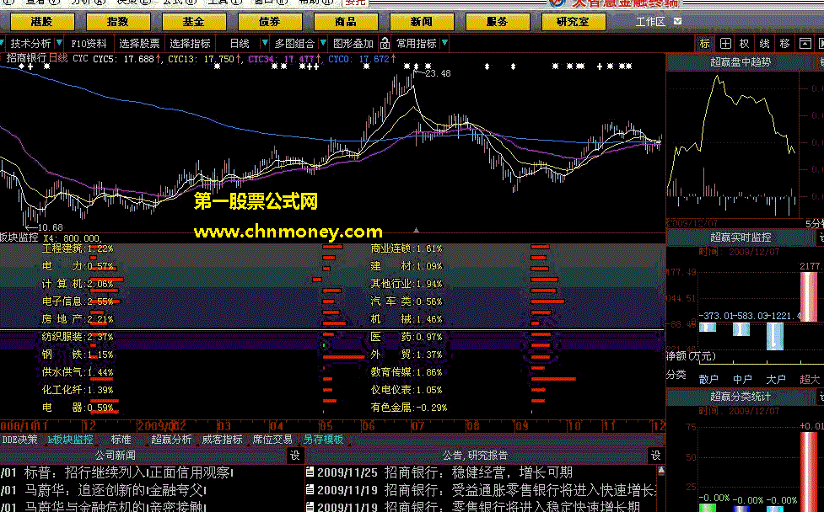The height and width of the screenshot is (512, 824).
Task: Open the 研究室 section
Action: click(574, 22)
